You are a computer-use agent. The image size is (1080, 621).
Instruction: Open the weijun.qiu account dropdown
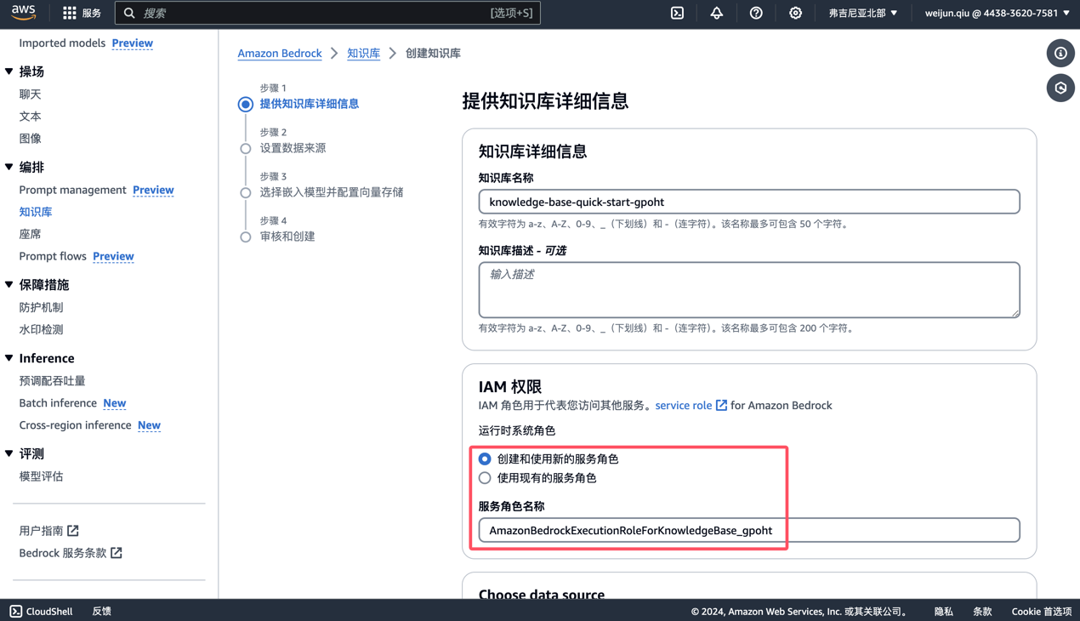point(997,13)
